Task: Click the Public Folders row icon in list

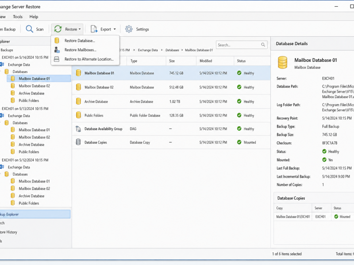Action: coord(78,115)
